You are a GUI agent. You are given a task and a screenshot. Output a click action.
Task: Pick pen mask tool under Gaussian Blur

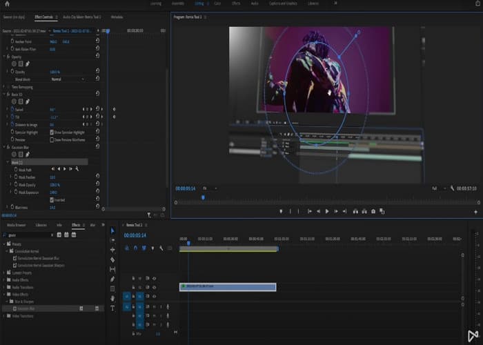tap(28, 155)
